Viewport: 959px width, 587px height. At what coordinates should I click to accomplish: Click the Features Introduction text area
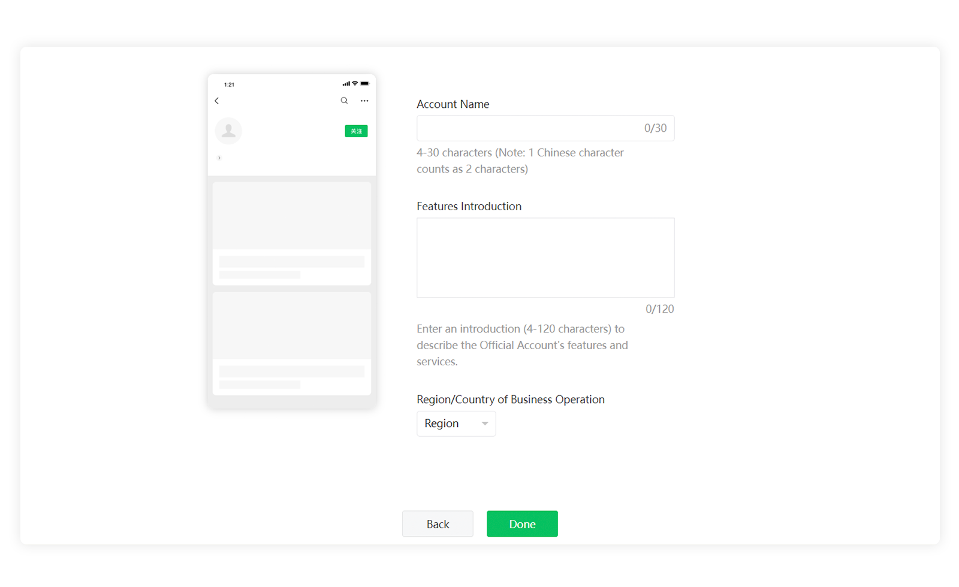(545, 258)
